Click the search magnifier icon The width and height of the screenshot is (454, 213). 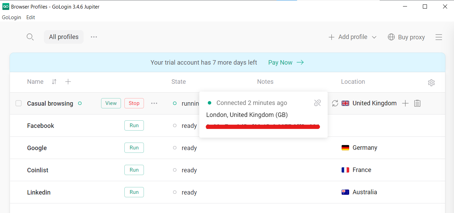click(x=30, y=37)
